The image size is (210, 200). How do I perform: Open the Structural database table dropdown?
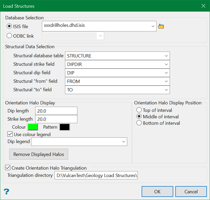[166, 56]
